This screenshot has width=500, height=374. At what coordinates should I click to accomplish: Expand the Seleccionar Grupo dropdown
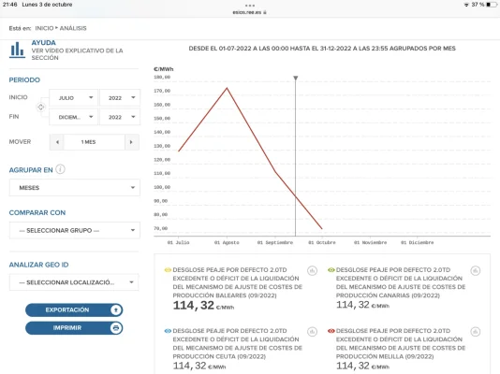tap(75, 230)
